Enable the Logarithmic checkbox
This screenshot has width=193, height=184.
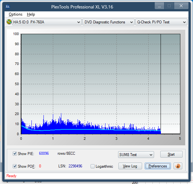92,166
